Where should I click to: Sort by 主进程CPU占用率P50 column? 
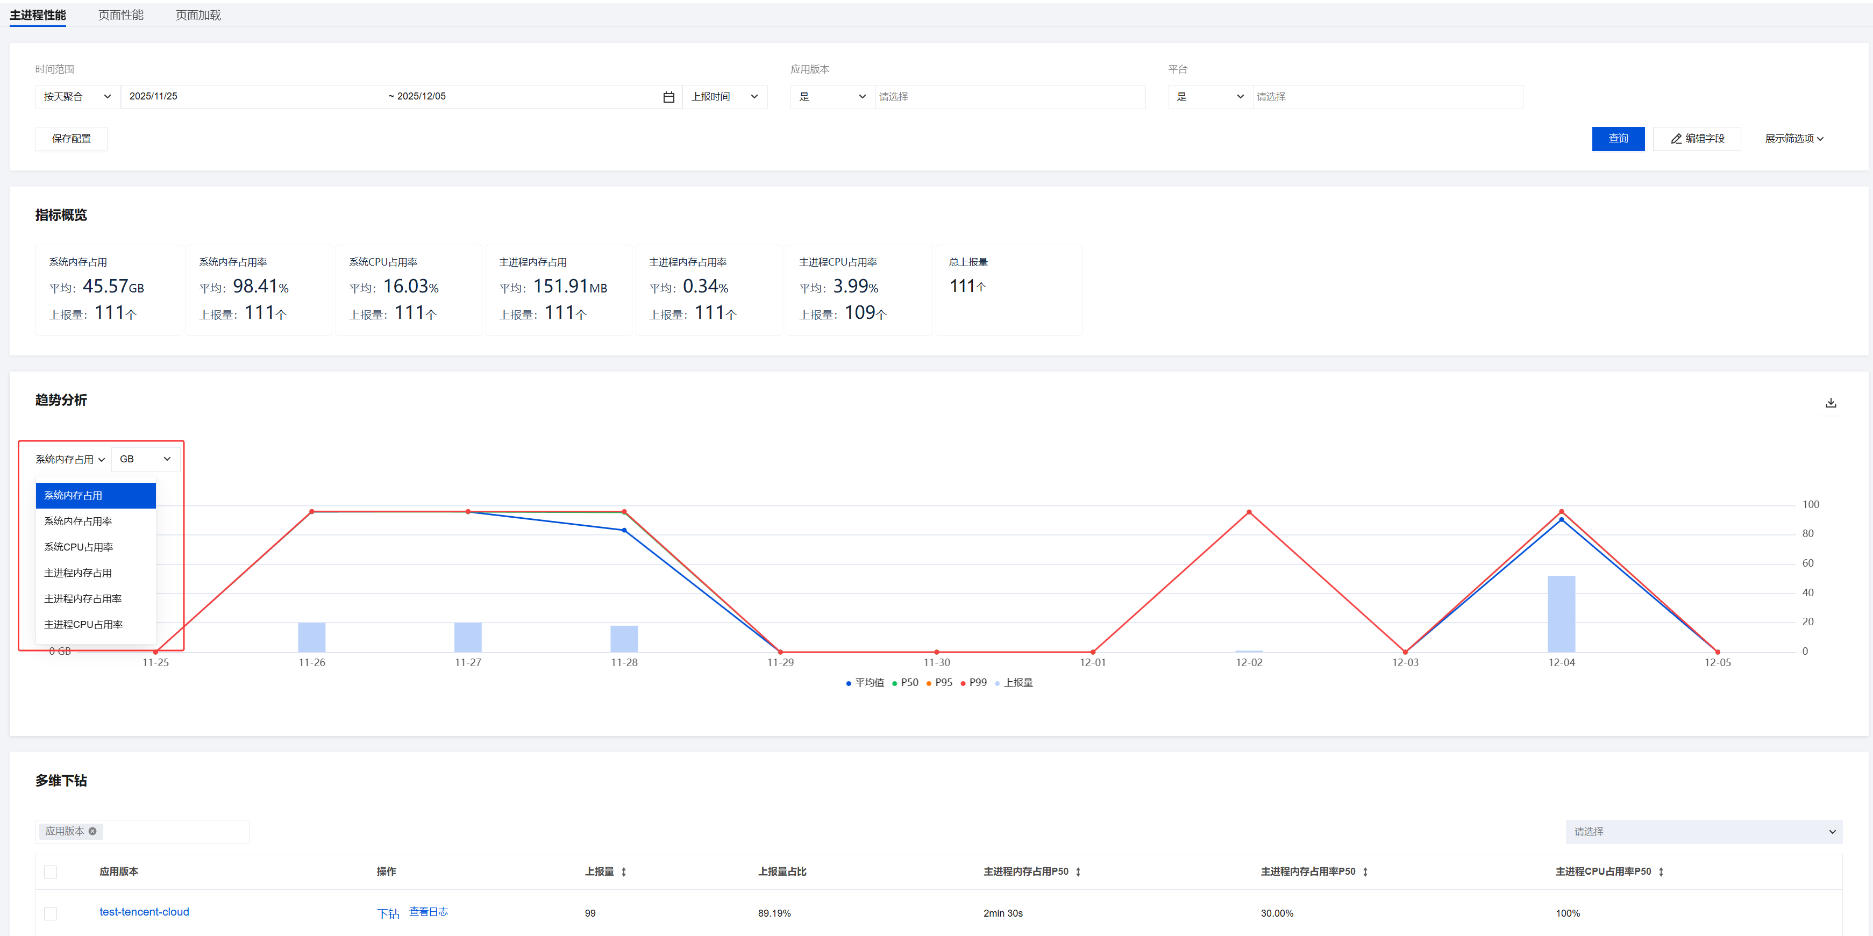[x=1661, y=871]
